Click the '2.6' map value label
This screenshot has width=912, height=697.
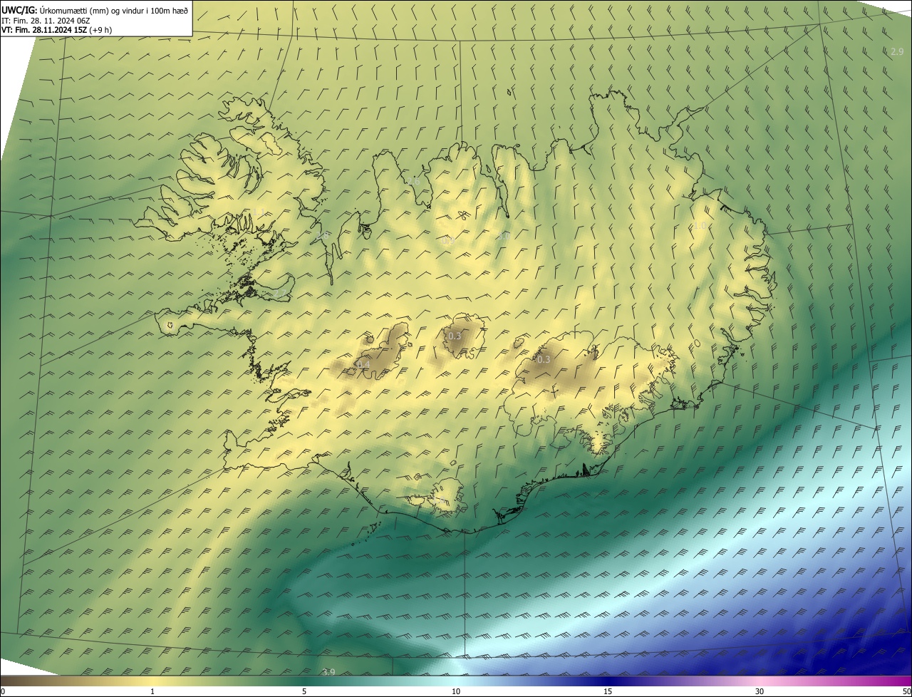[x=413, y=181]
